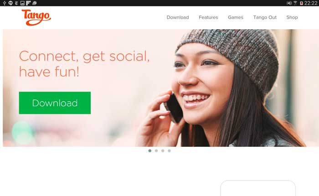Open the Features navigation link
Screen dimensions: 319x196
click(208, 17)
